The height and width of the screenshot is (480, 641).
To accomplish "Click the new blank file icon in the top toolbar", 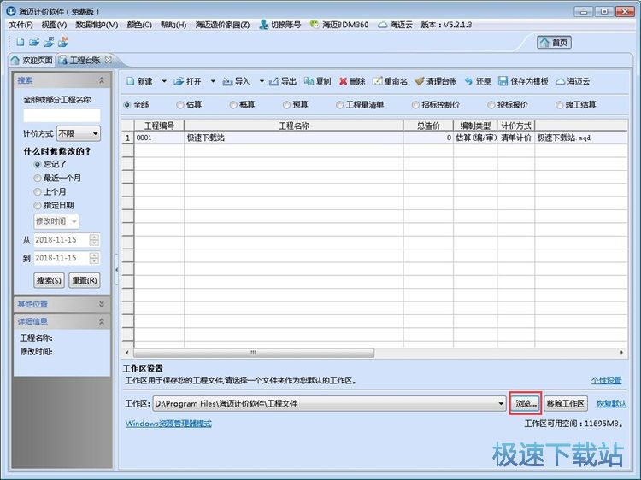I will click(20, 42).
